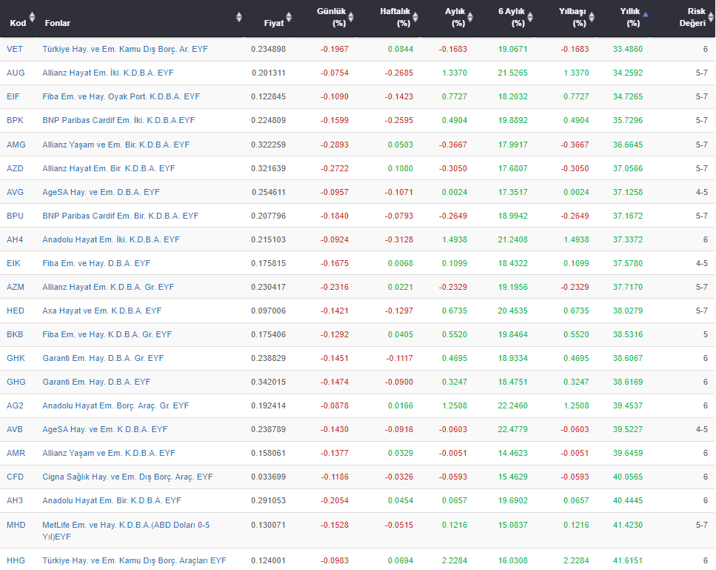Sort by Fonlar column sort arrows

click(239, 17)
